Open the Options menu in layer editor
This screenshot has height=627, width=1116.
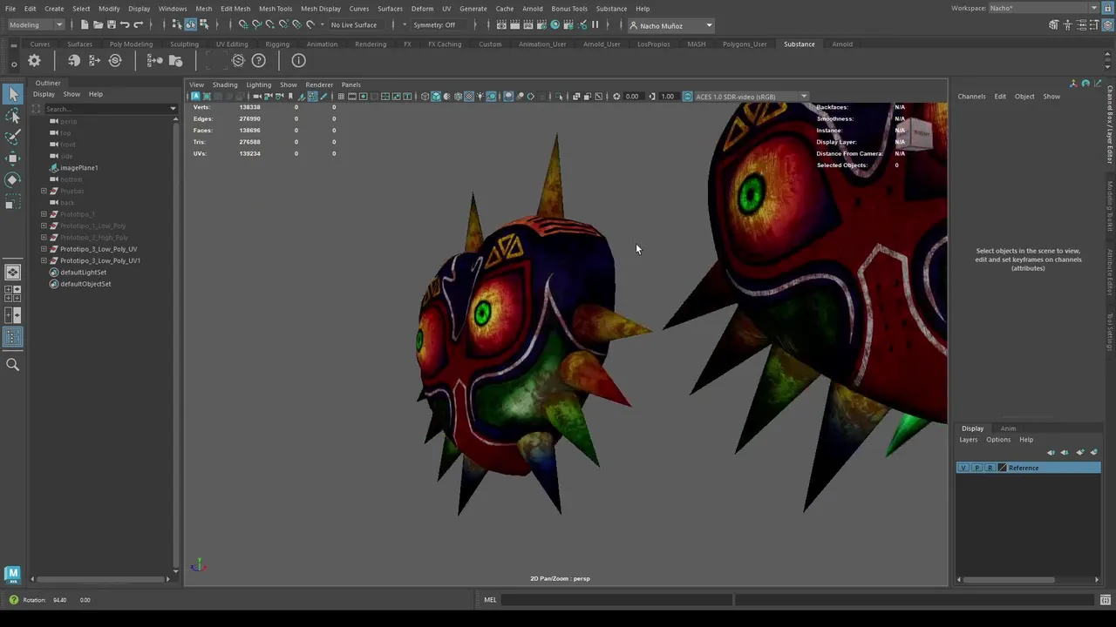pyautogui.click(x=998, y=440)
